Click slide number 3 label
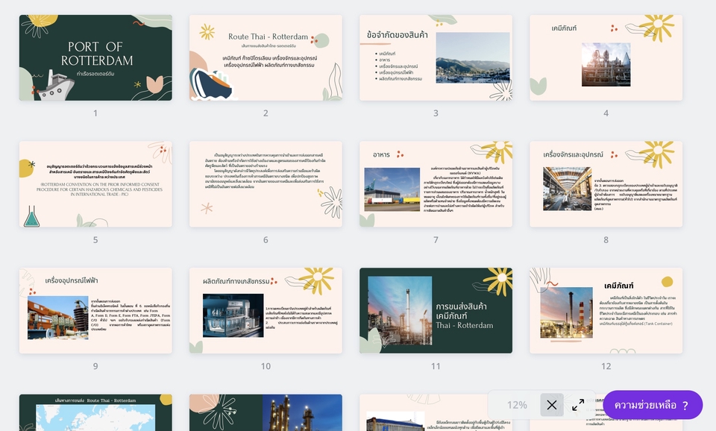Viewport: 716px width, 431px height. point(436,113)
